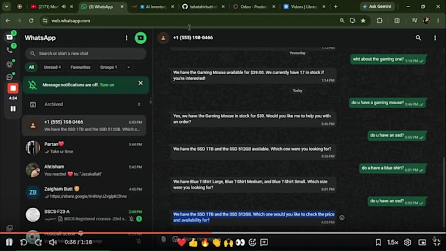Screen dimensions: 446x251
Task: Stop the screen recording with red button
Action: pos(13,88)
